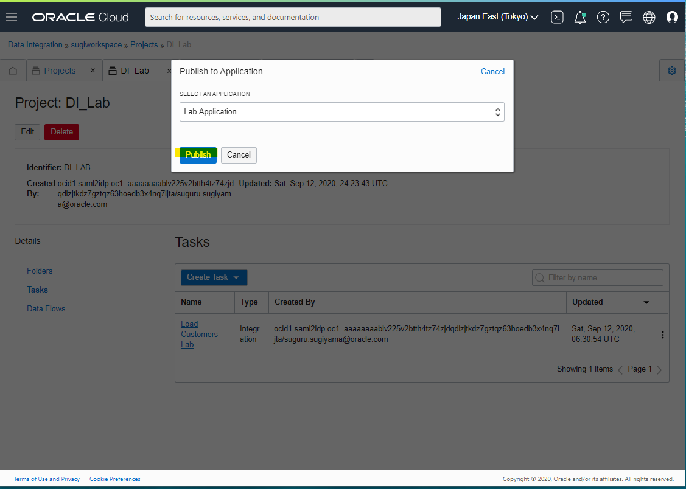Viewport: 686px width, 489px height.
Task: Click the Publish to Application dialog title
Action: tap(221, 71)
